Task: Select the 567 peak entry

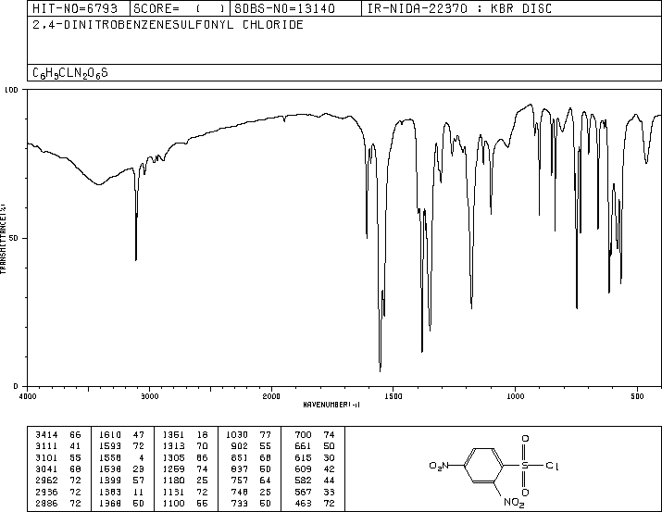Action: [315, 492]
